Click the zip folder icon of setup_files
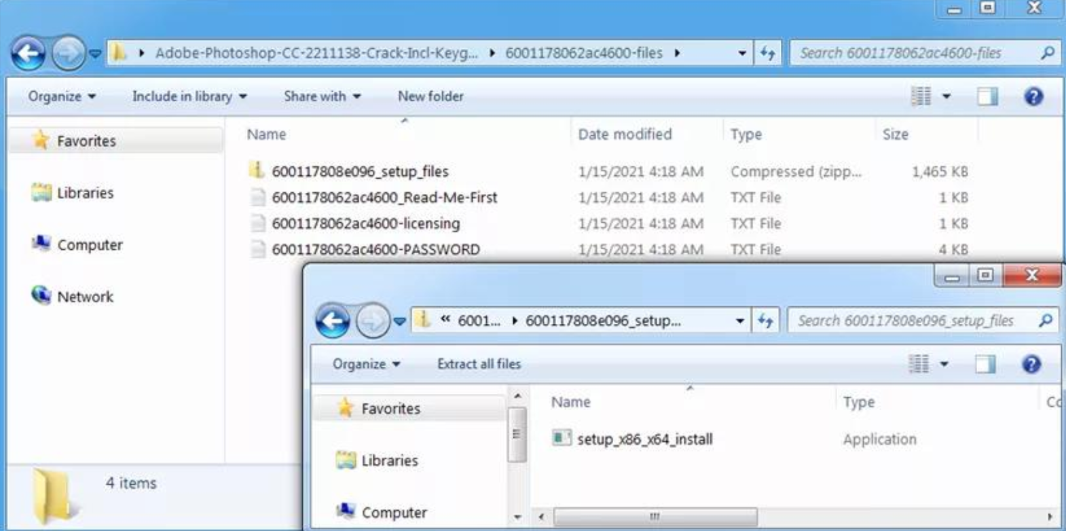Image resolution: width=1066 pixels, height=531 pixels. [x=257, y=170]
